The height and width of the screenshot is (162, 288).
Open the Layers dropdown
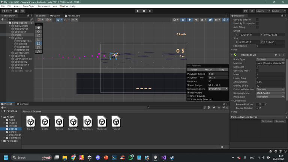(x=263, y=11)
